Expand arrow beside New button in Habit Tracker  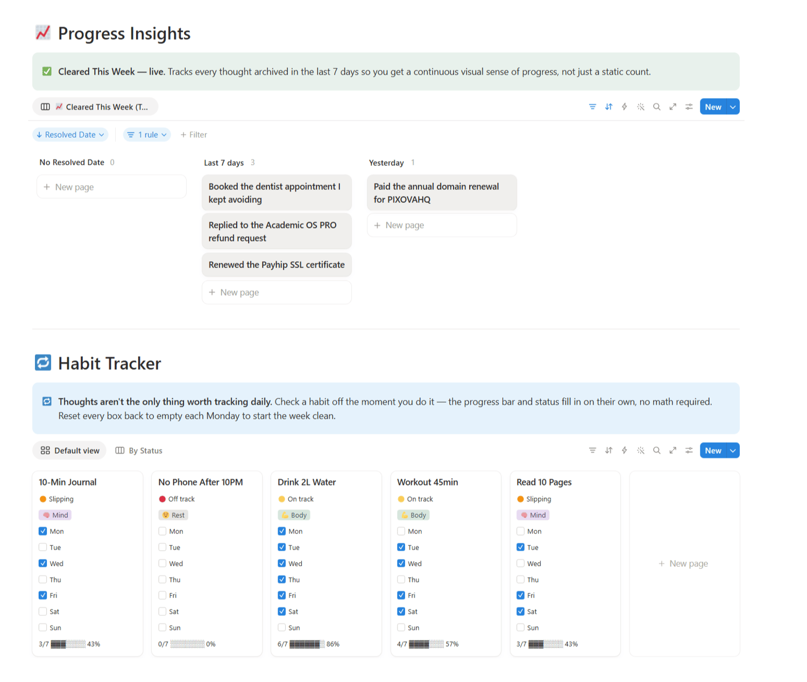[733, 451]
